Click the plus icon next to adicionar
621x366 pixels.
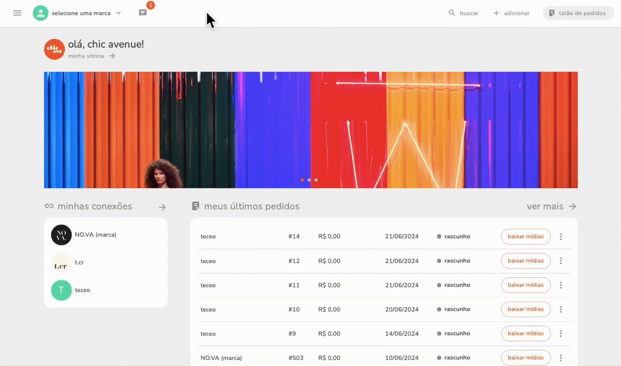coord(496,13)
